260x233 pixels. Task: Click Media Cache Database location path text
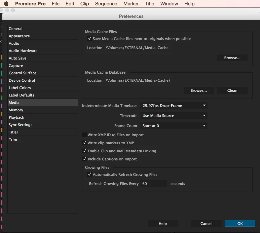(x=138, y=80)
